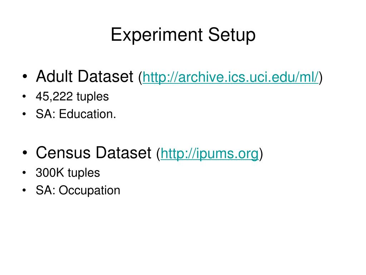Select the word "Experiment" in the title
Viewport: 366px width, 275px height.
pyautogui.click(x=157, y=35)
